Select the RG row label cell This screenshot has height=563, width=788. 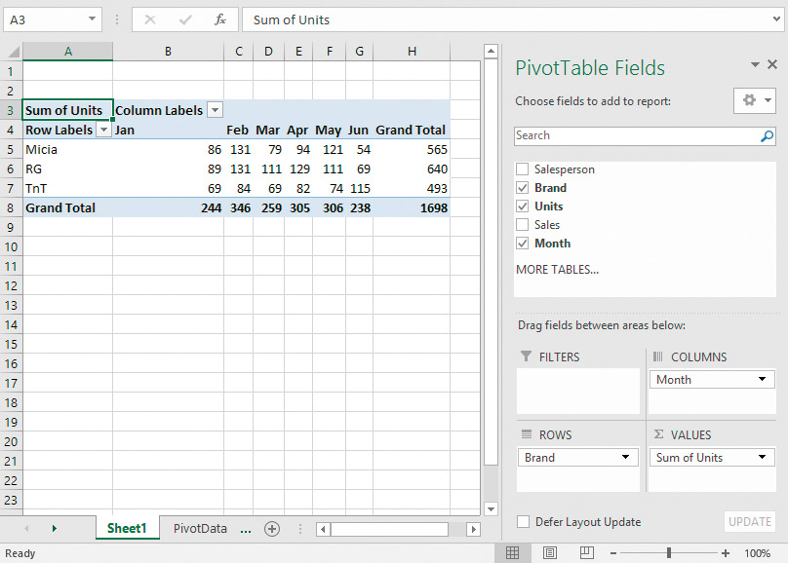tap(68, 169)
